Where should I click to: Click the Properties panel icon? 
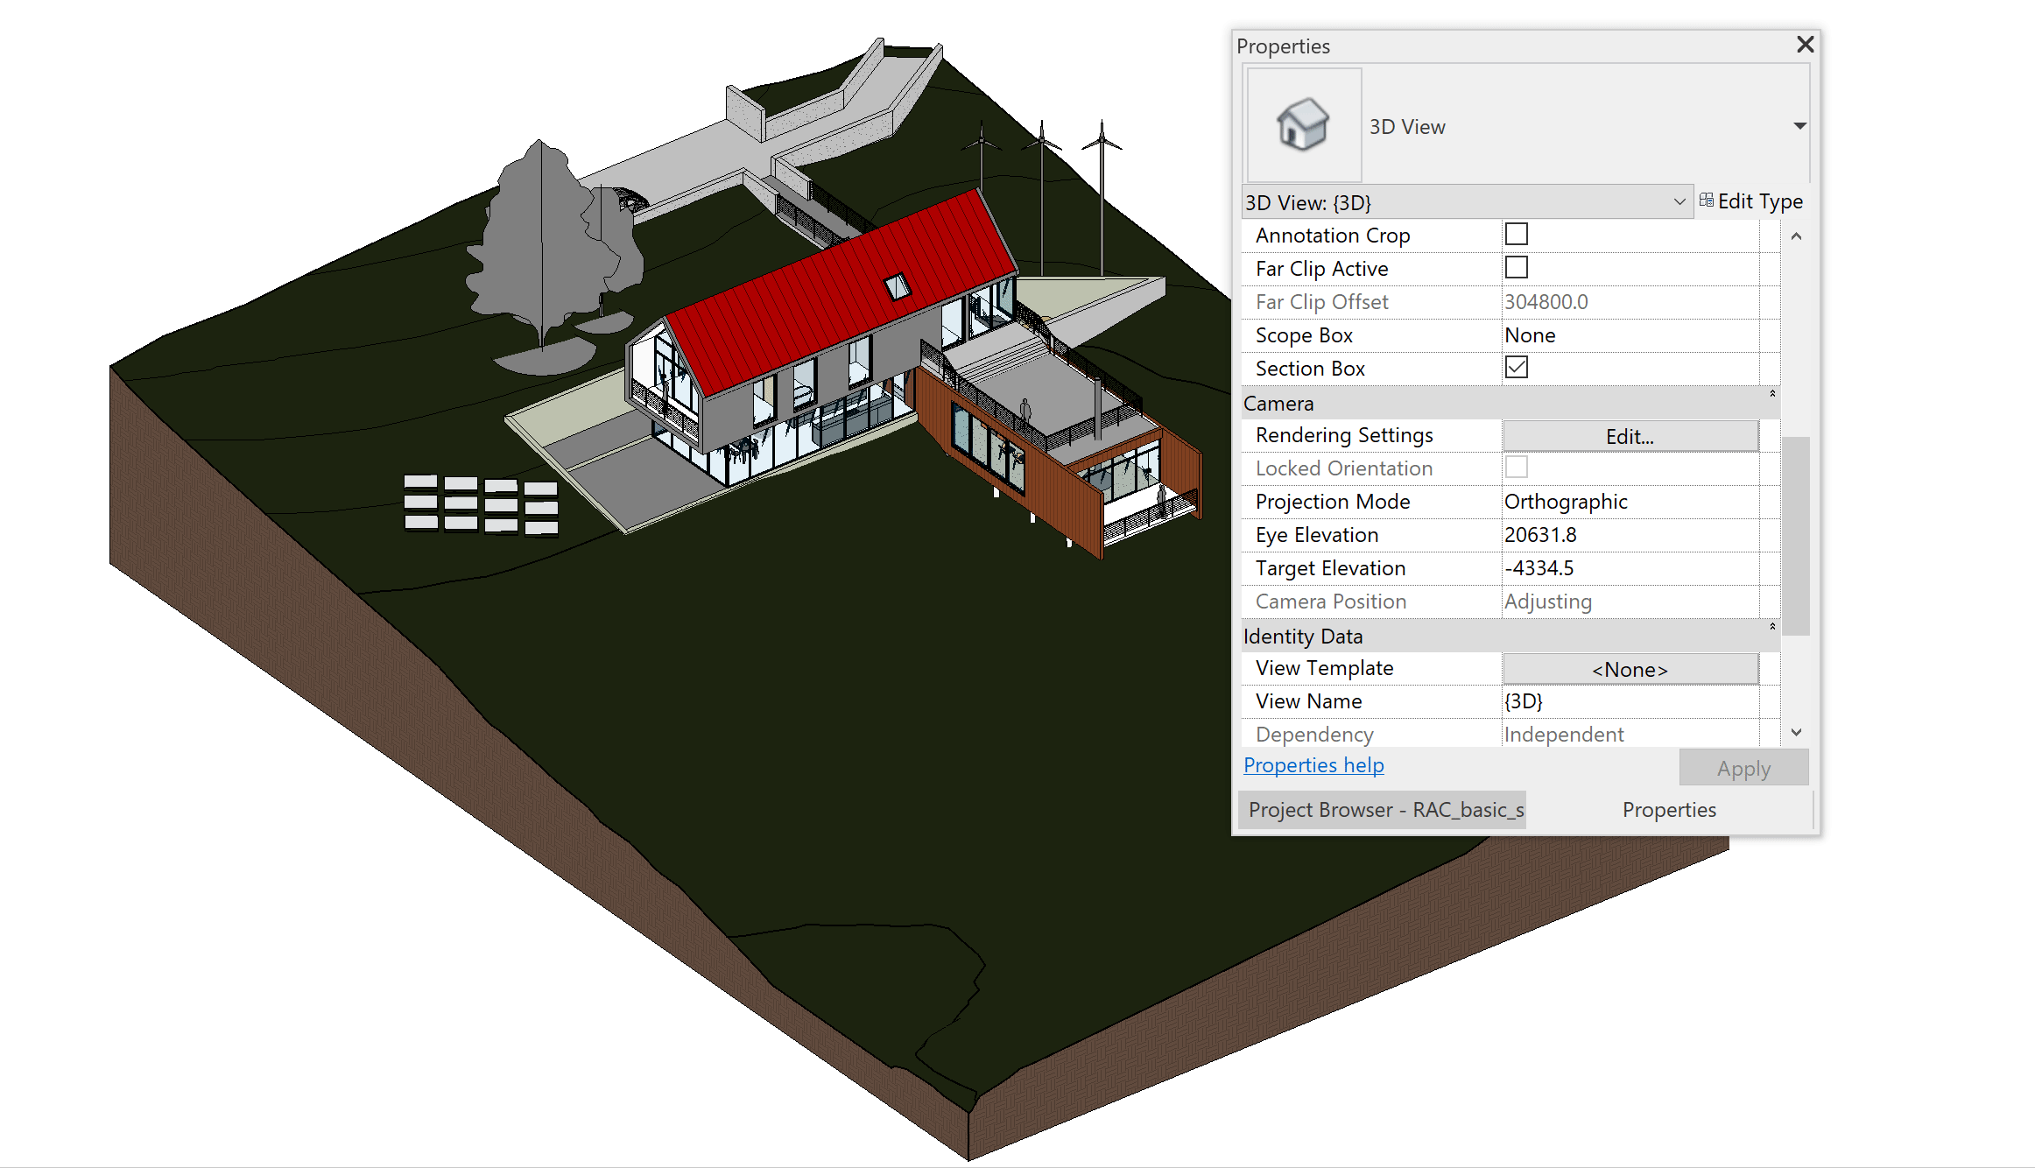click(x=1303, y=126)
